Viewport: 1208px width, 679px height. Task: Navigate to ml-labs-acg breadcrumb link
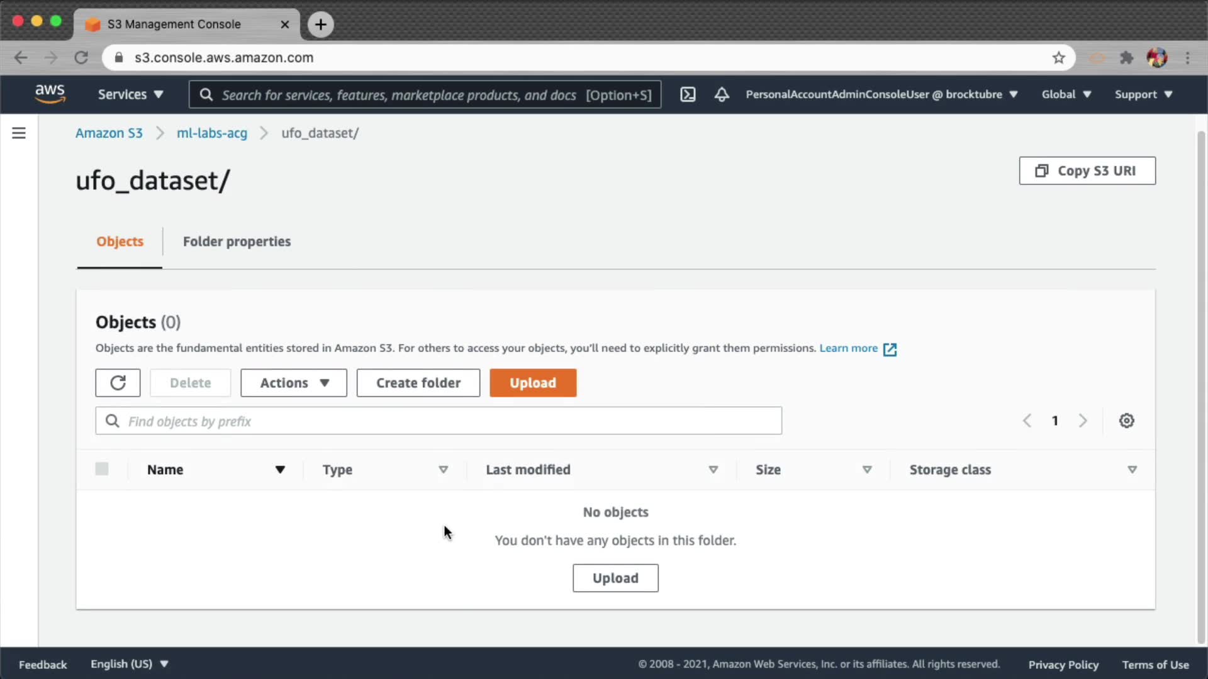[x=212, y=133]
